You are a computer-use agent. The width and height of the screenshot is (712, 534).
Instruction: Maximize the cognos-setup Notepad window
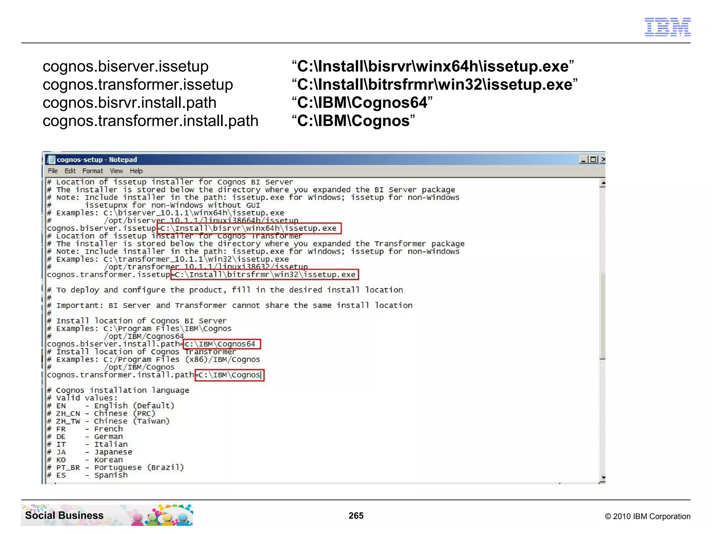(x=593, y=160)
